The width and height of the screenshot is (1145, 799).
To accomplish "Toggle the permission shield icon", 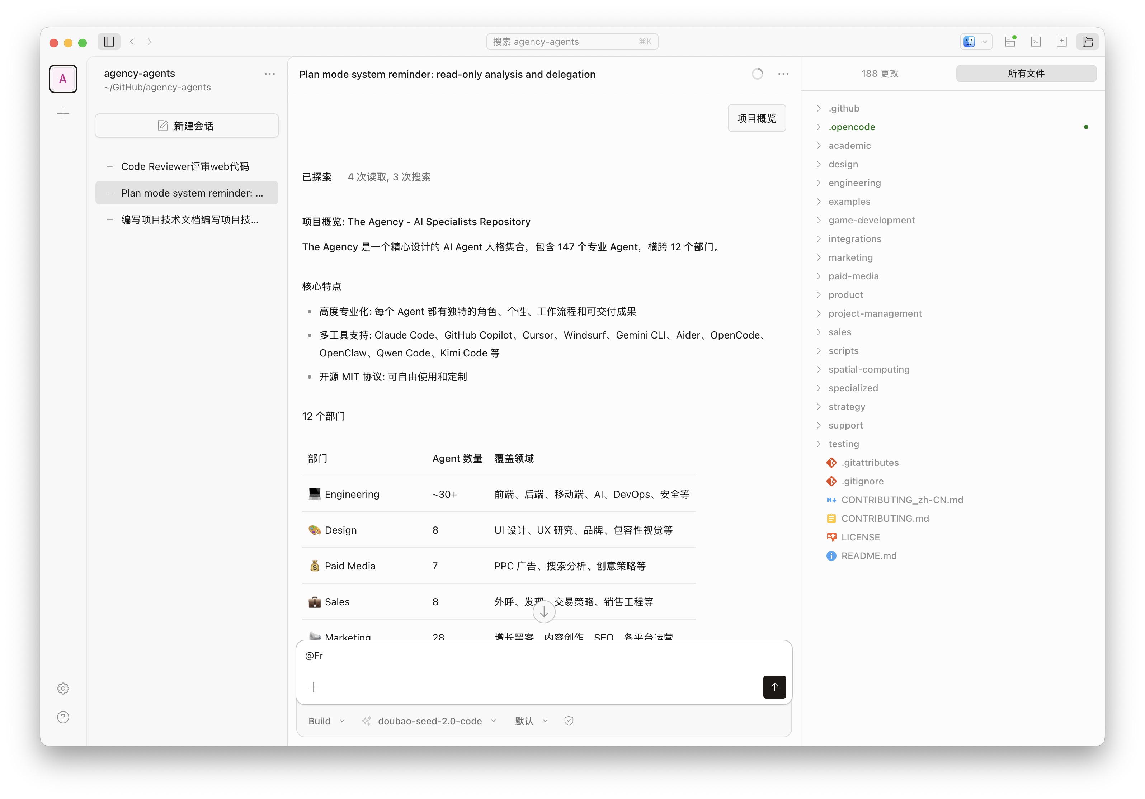I will click(569, 721).
